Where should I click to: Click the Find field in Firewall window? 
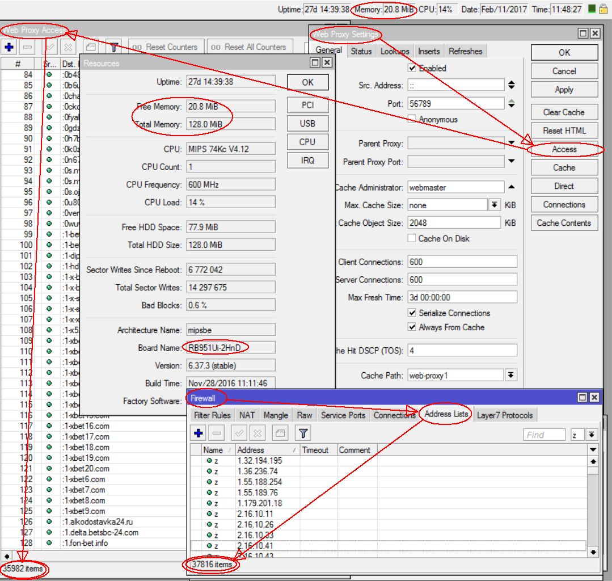544,435
